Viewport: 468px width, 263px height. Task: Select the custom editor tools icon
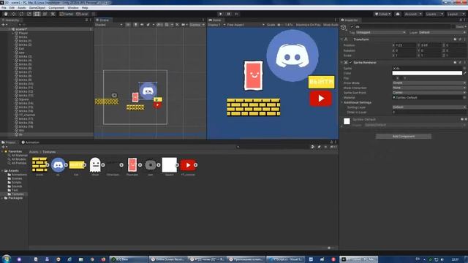53,14
